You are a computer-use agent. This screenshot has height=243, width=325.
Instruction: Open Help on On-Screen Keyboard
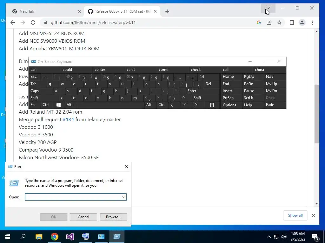click(x=253, y=105)
